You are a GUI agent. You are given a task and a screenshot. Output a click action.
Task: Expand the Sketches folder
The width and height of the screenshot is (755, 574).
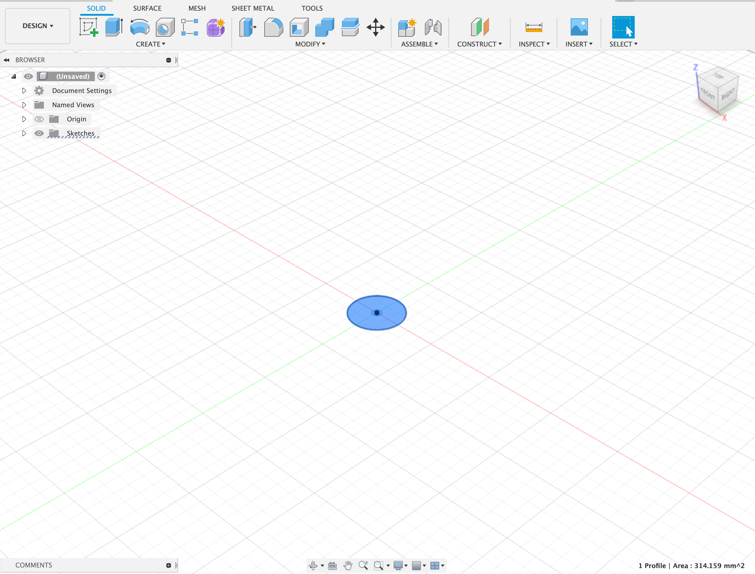pos(24,133)
